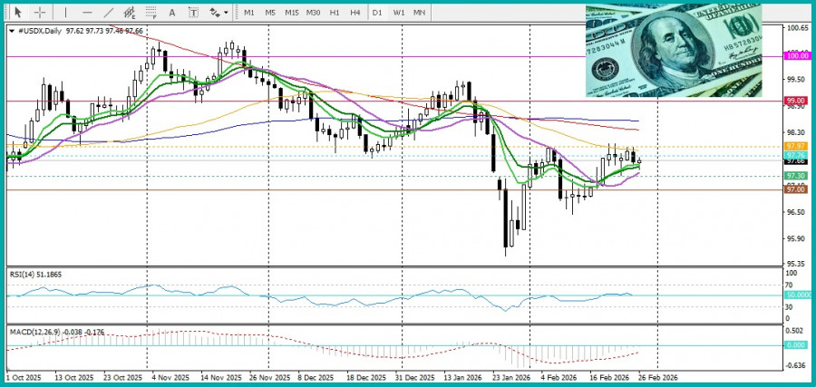Choose the text label tool
Viewport: 816px width, 387px height.
[193, 13]
